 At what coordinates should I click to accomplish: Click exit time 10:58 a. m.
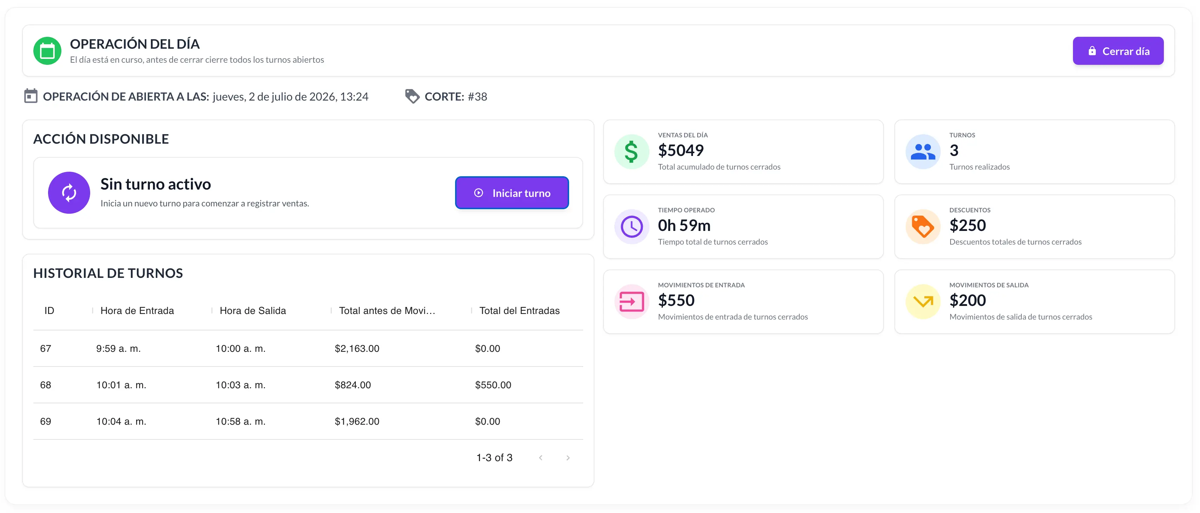(240, 422)
